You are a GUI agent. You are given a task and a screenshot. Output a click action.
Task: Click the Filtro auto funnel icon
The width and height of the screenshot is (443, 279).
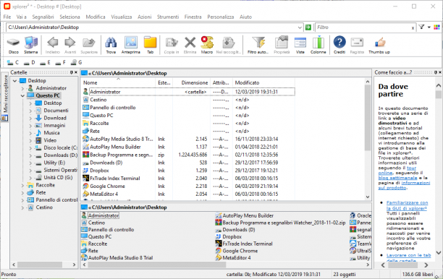258,45
